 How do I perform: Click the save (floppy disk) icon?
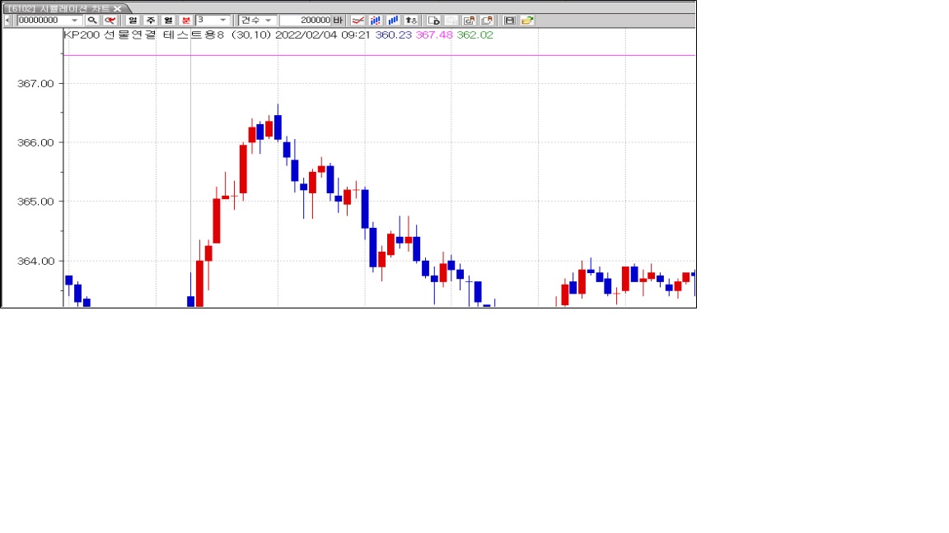(510, 20)
